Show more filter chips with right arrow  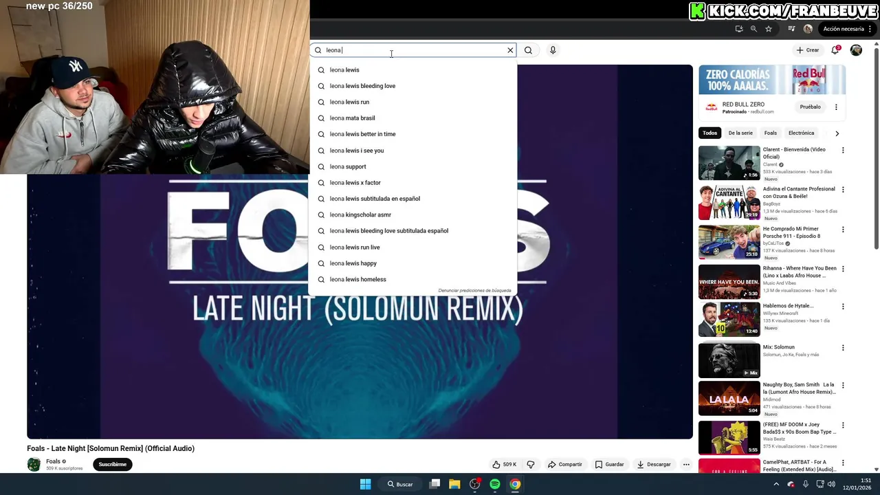(x=837, y=133)
